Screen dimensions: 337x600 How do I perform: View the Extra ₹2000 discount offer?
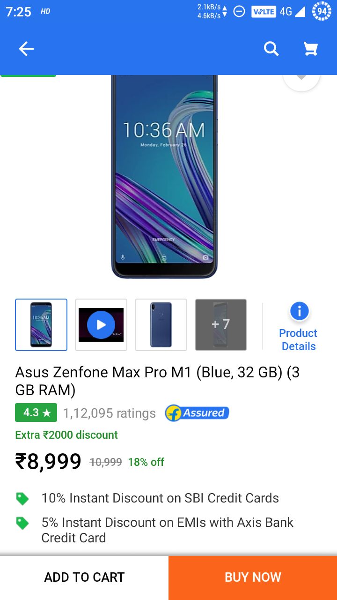(66, 435)
